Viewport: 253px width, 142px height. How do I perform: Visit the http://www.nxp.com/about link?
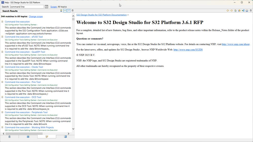(236, 44)
